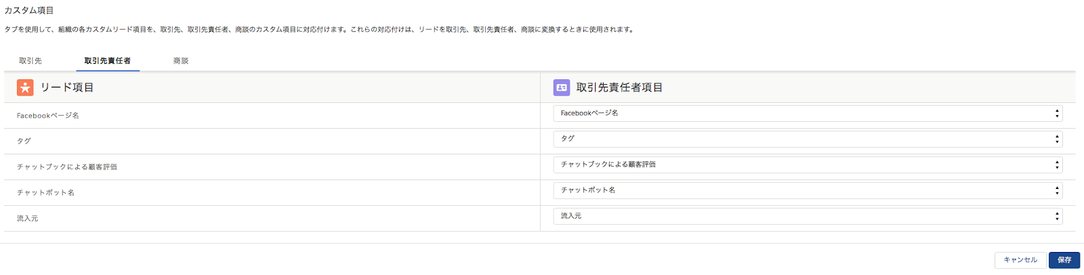Click the 保存 button
Screen dimensions: 1084x275
(1064, 260)
